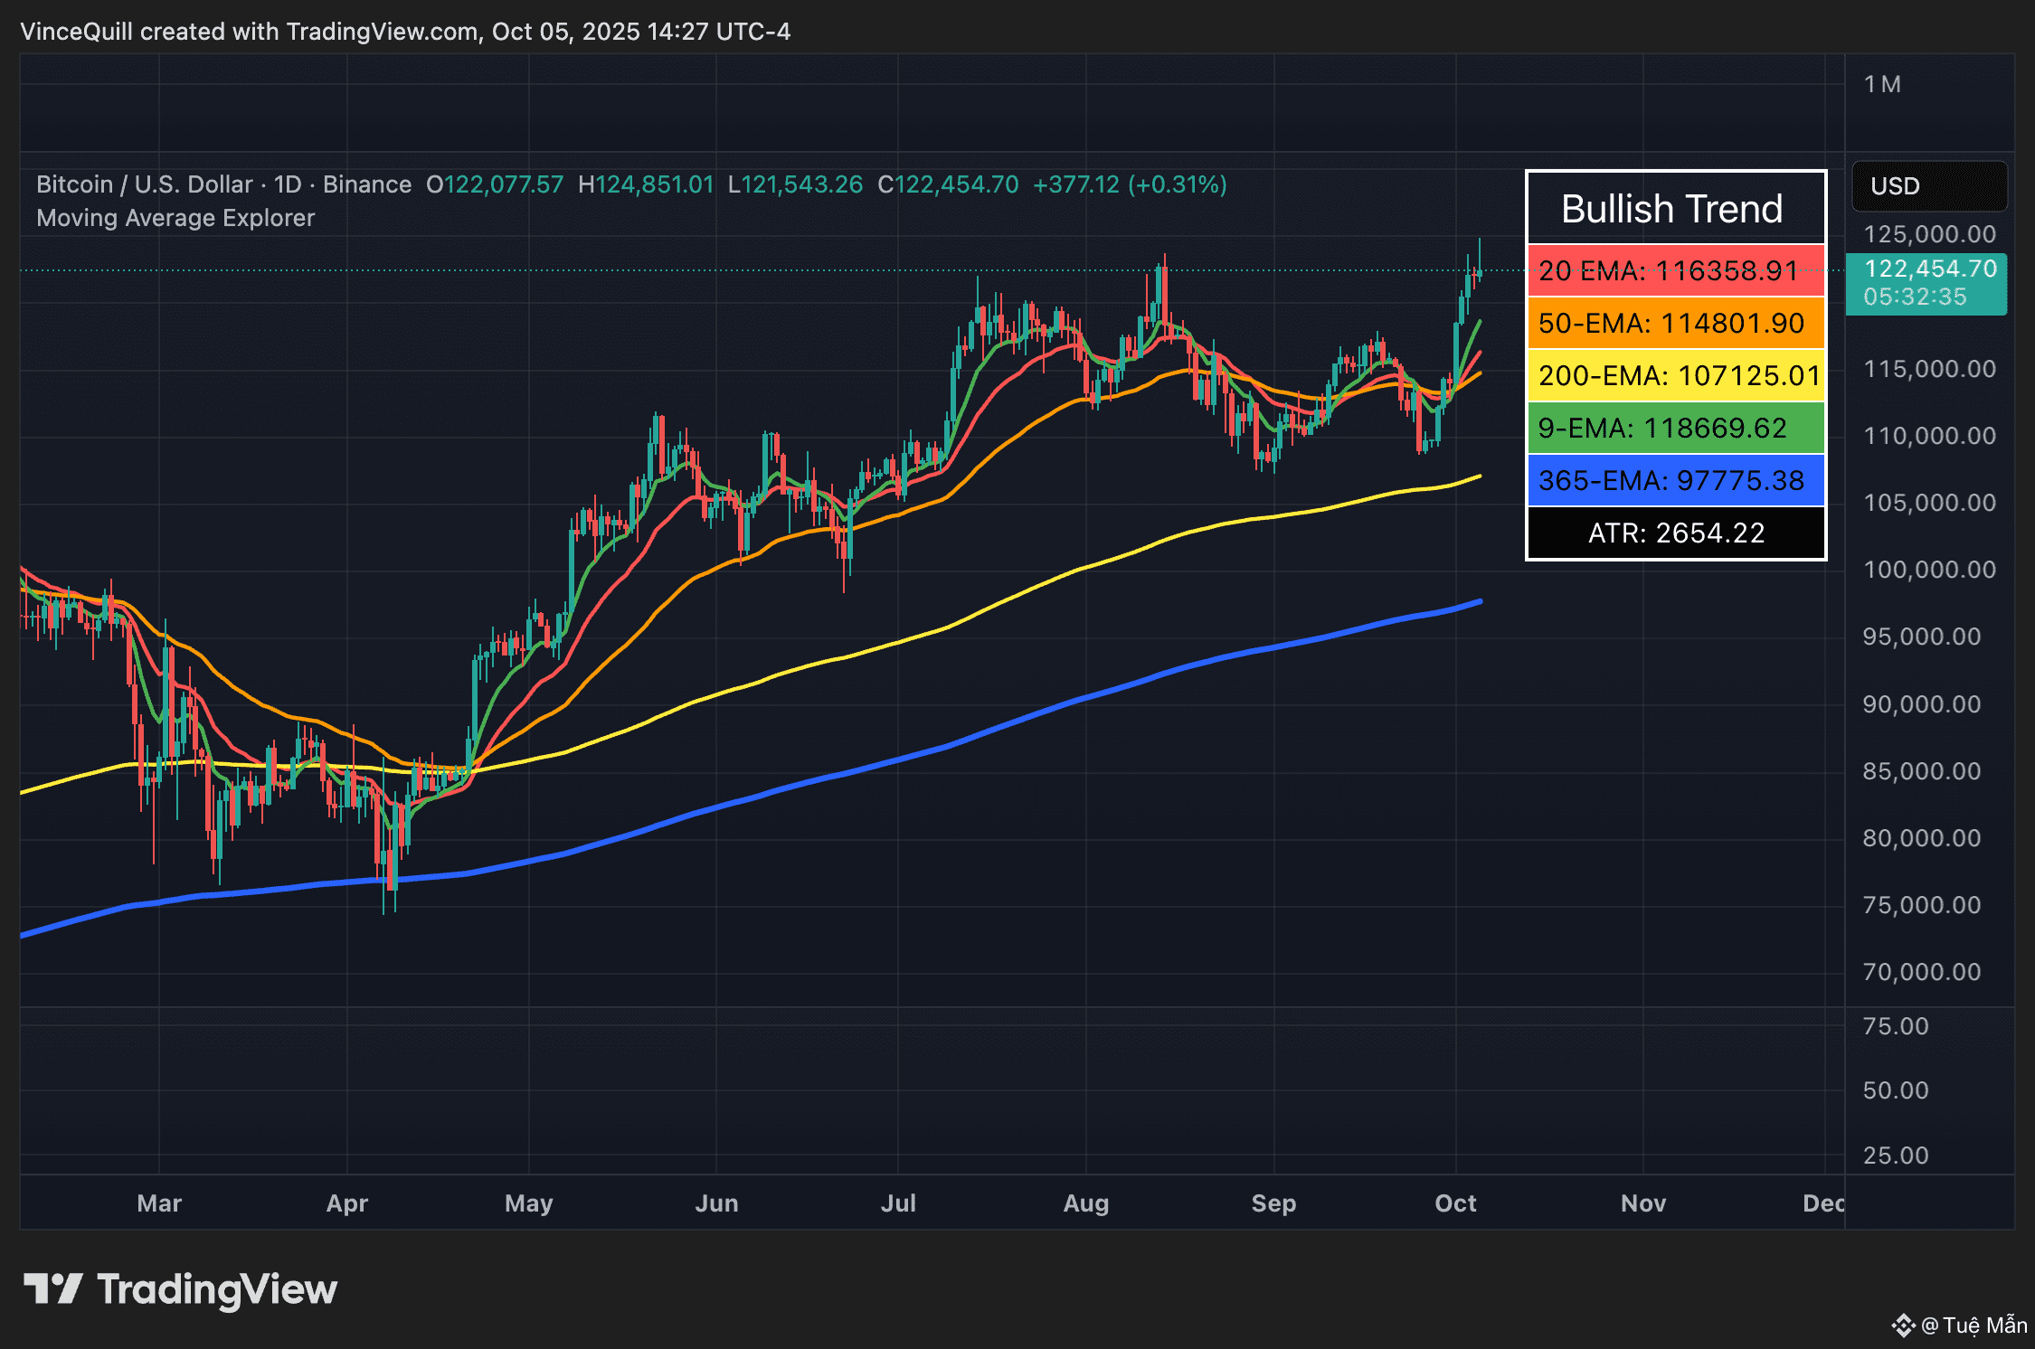The height and width of the screenshot is (1349, 2035).
Task: Click the green 9-EMA table row
Action: (1675, 428)
